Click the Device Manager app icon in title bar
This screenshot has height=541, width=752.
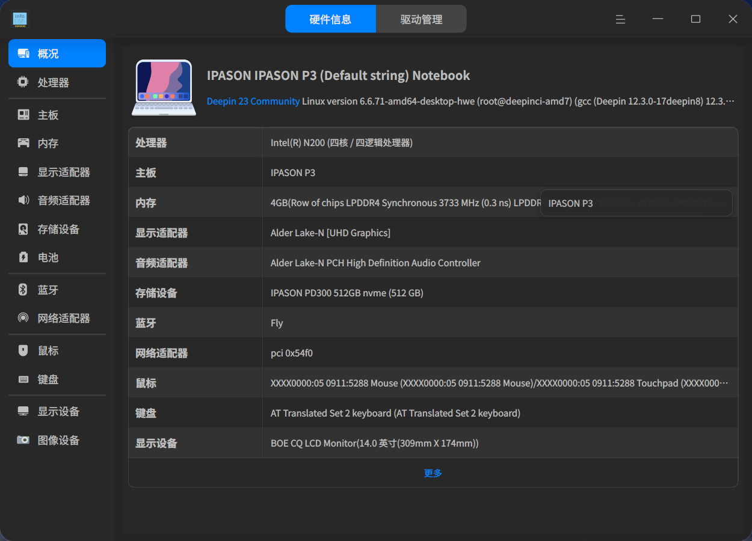(x=20, y=19)
